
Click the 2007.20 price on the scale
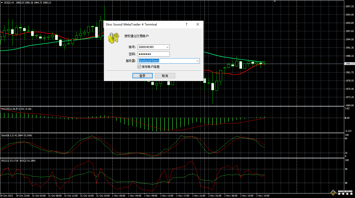pos(349,6)
